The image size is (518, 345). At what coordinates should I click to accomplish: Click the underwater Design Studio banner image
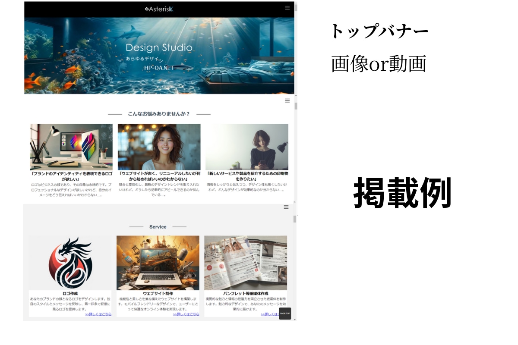click(x=159, y=56)
